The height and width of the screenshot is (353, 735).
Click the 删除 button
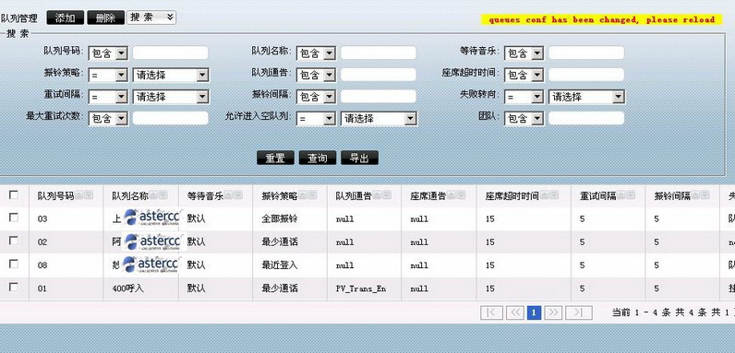[106, 18]
